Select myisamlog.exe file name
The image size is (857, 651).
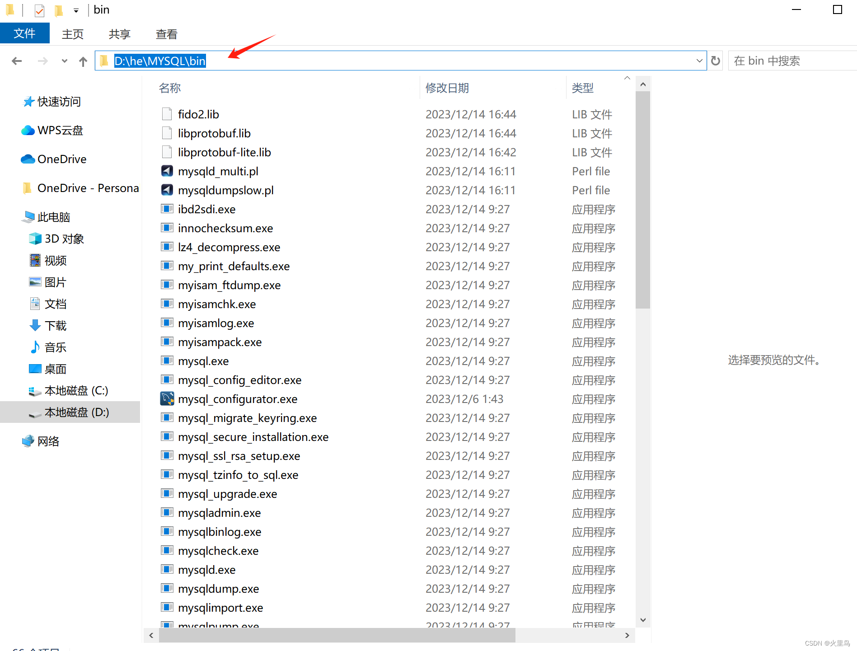click(216, 323)
